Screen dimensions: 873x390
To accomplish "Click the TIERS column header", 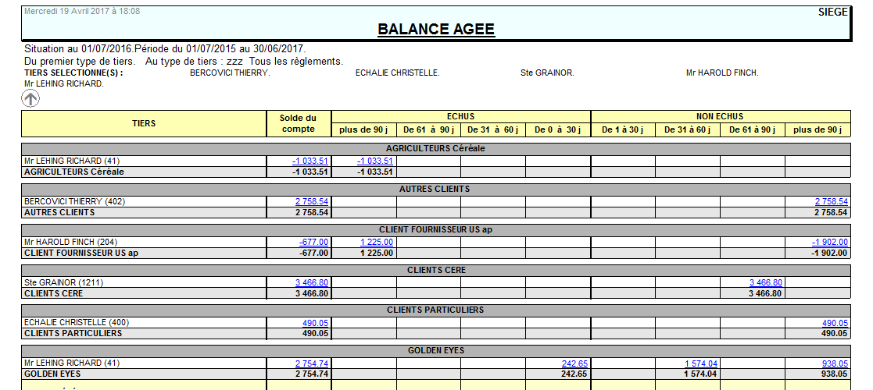I will click(x=144, y=123).
